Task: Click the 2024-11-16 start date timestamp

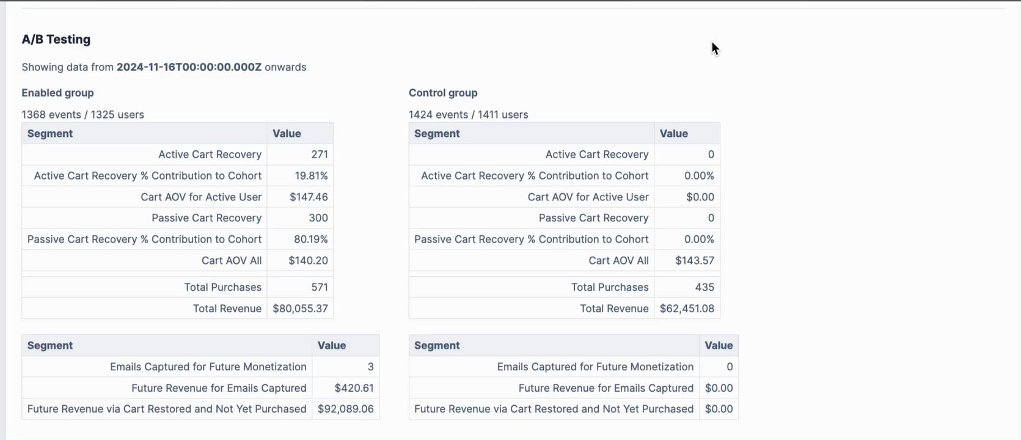Action: [x=189, y=67]
